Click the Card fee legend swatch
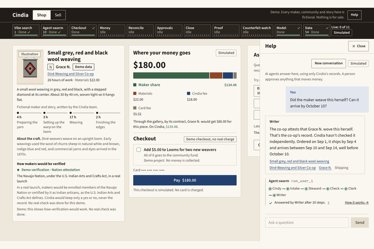Screen dimensions: 374x249 point(135,108)
